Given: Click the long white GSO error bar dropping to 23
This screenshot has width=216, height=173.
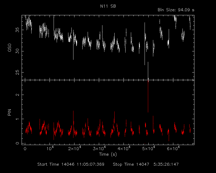Looking at the screenshot, I should click(148, 71).
